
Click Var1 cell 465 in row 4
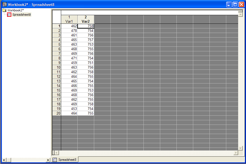pos(69,40)
